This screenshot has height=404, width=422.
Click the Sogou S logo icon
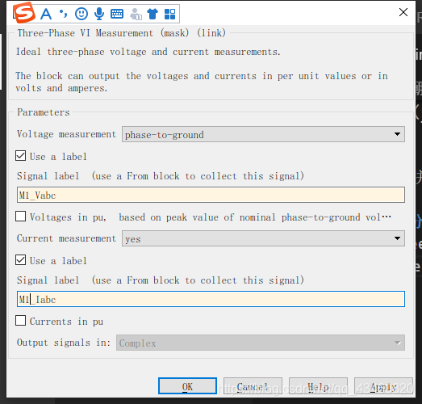tap(24, 13)
